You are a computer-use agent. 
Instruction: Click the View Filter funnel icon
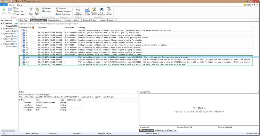(x=31, y=10)
